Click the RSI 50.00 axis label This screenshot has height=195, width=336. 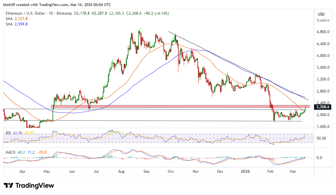322,138
